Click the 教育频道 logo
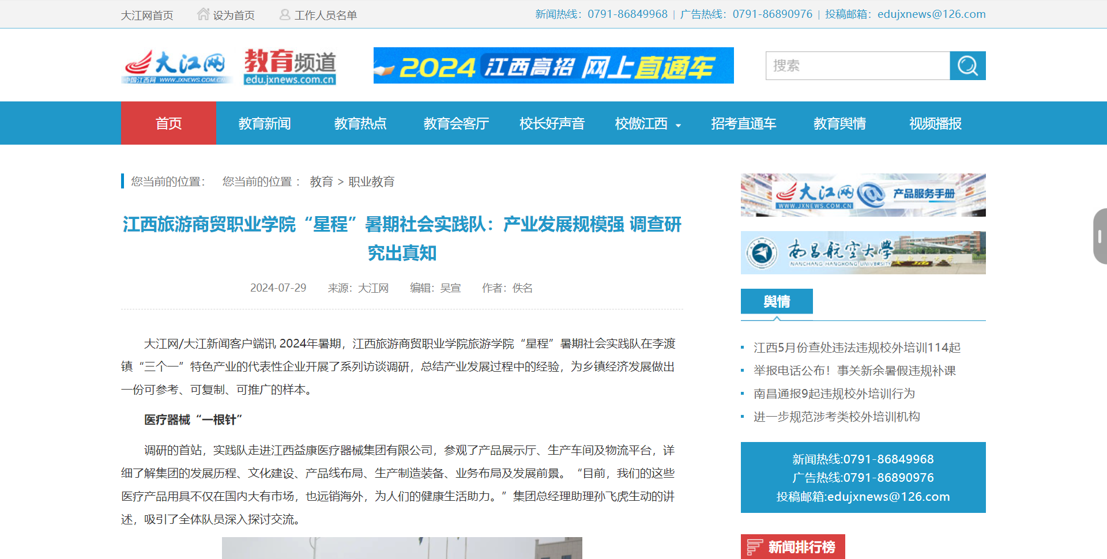The image size is (1107, 559). tap(289, 66)
